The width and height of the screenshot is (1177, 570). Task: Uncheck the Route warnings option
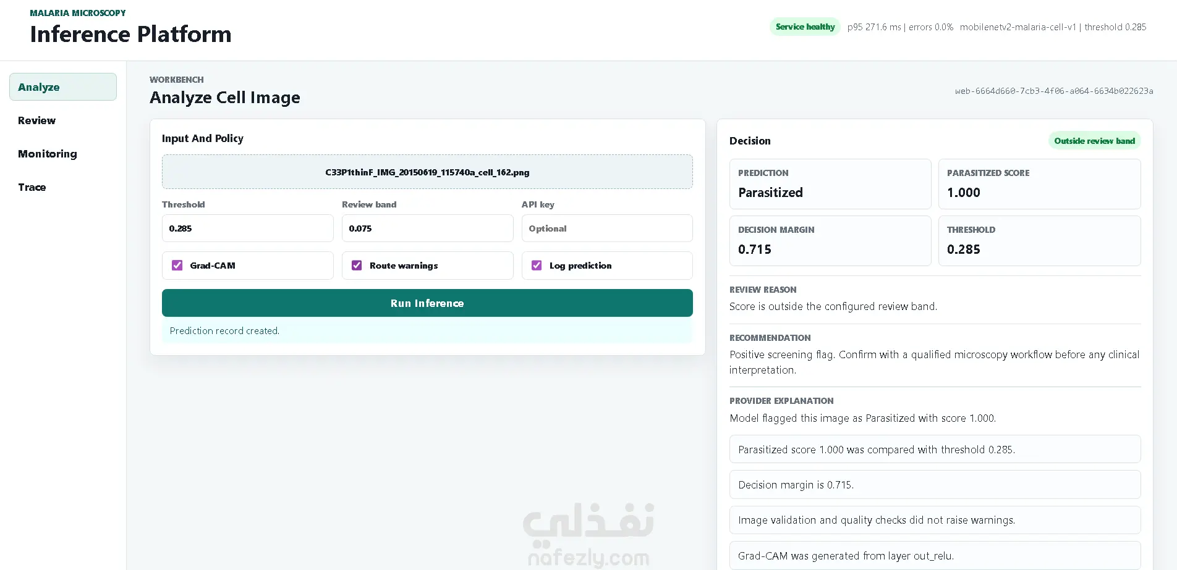coord(357,266)
